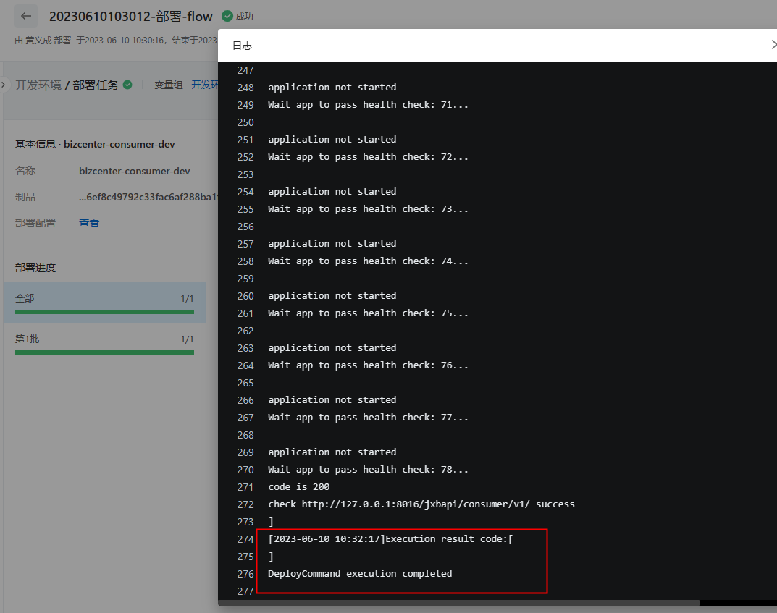Click log line 'DeployCommand execution completed'
The height and width of the screenshot is (613, 777).
tap(360, 573)
